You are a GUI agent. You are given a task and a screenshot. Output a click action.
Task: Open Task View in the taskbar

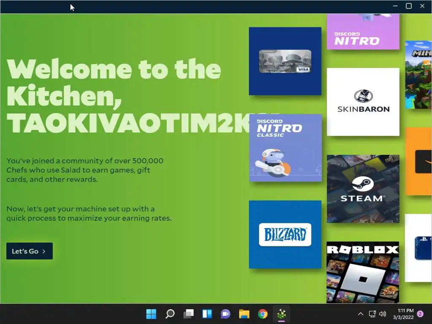click(189, 314)
